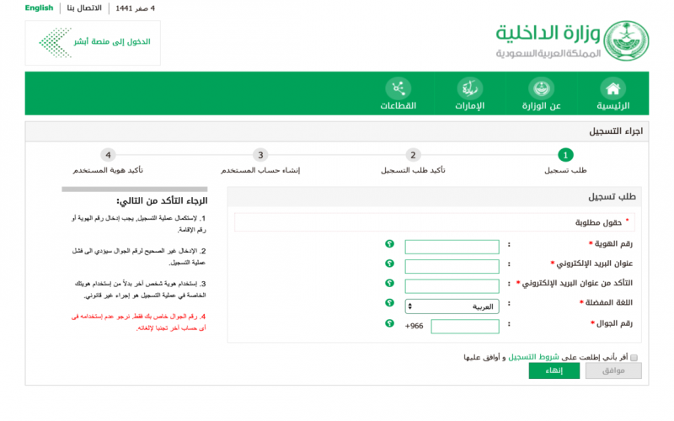674x421 pixels.
Task: Click the اللغة المفضلة field label
Action: click(608, 303)
